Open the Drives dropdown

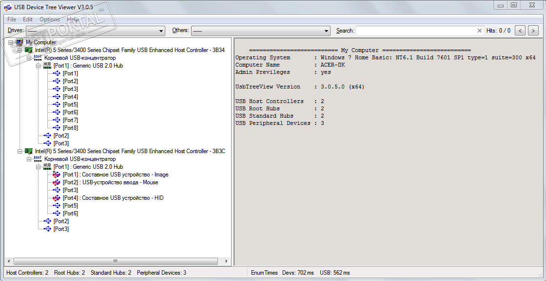point(96,31)
